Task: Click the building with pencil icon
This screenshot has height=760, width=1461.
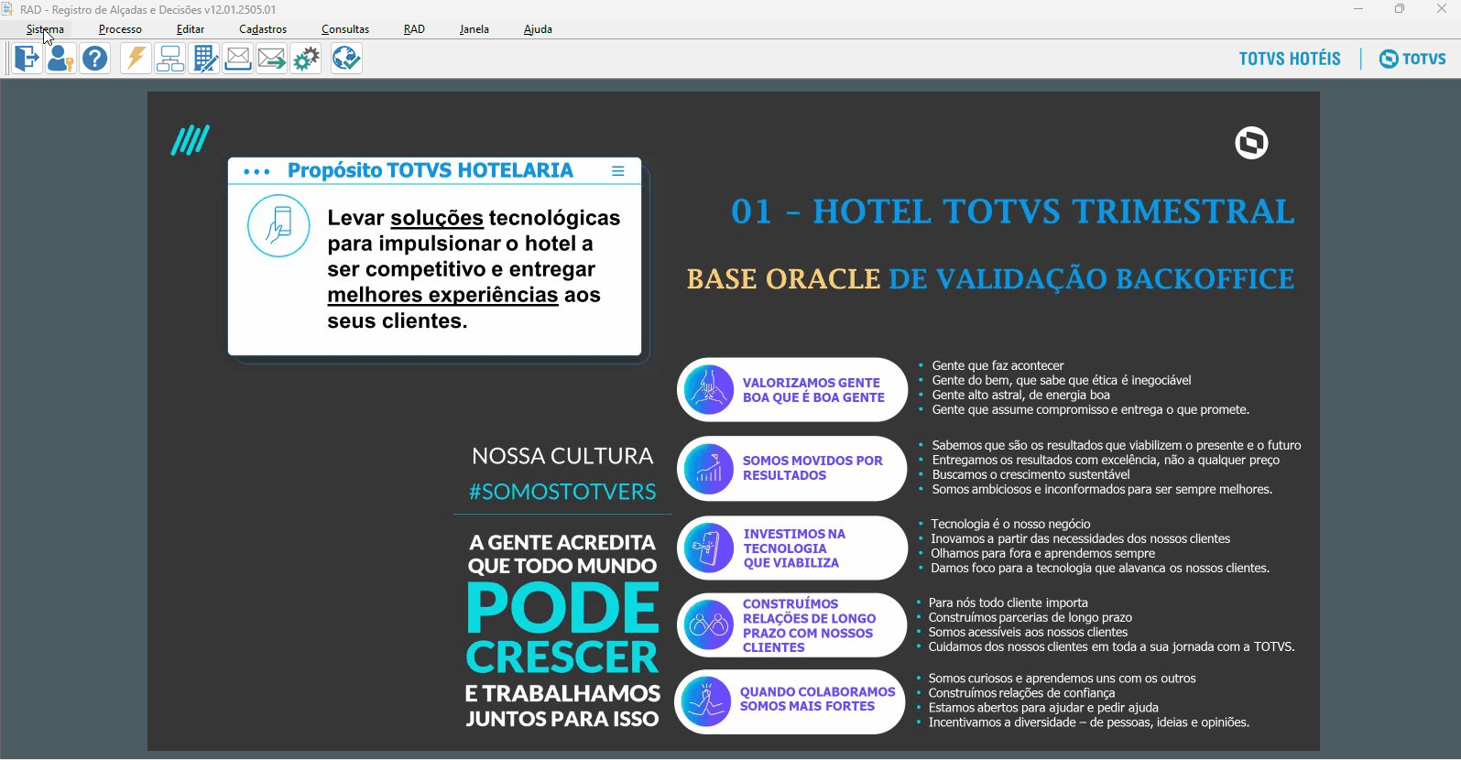Action: coord(204,59)
